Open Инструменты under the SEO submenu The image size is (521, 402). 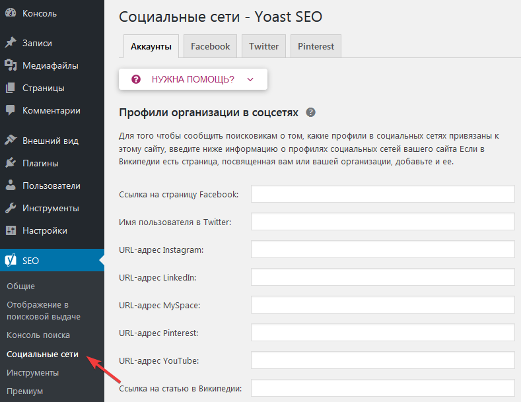coord(32,373)
